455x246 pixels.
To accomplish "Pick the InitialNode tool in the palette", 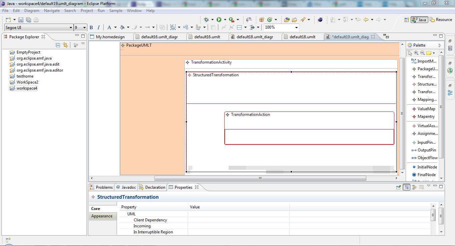I will (424, 167).
